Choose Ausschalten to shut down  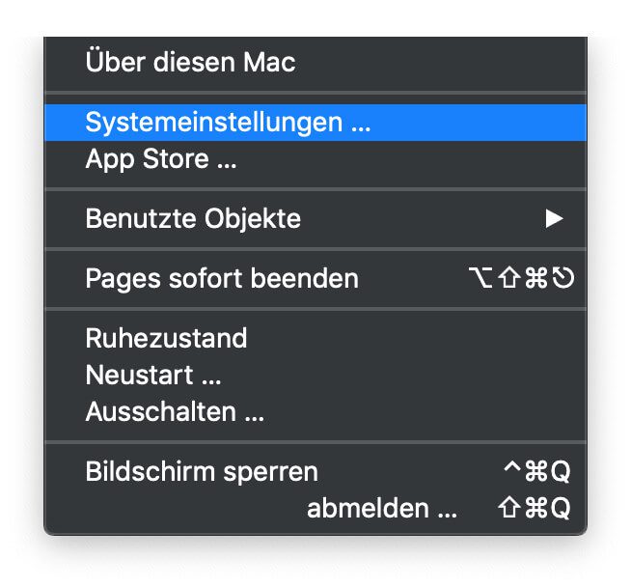coord(174,412)
